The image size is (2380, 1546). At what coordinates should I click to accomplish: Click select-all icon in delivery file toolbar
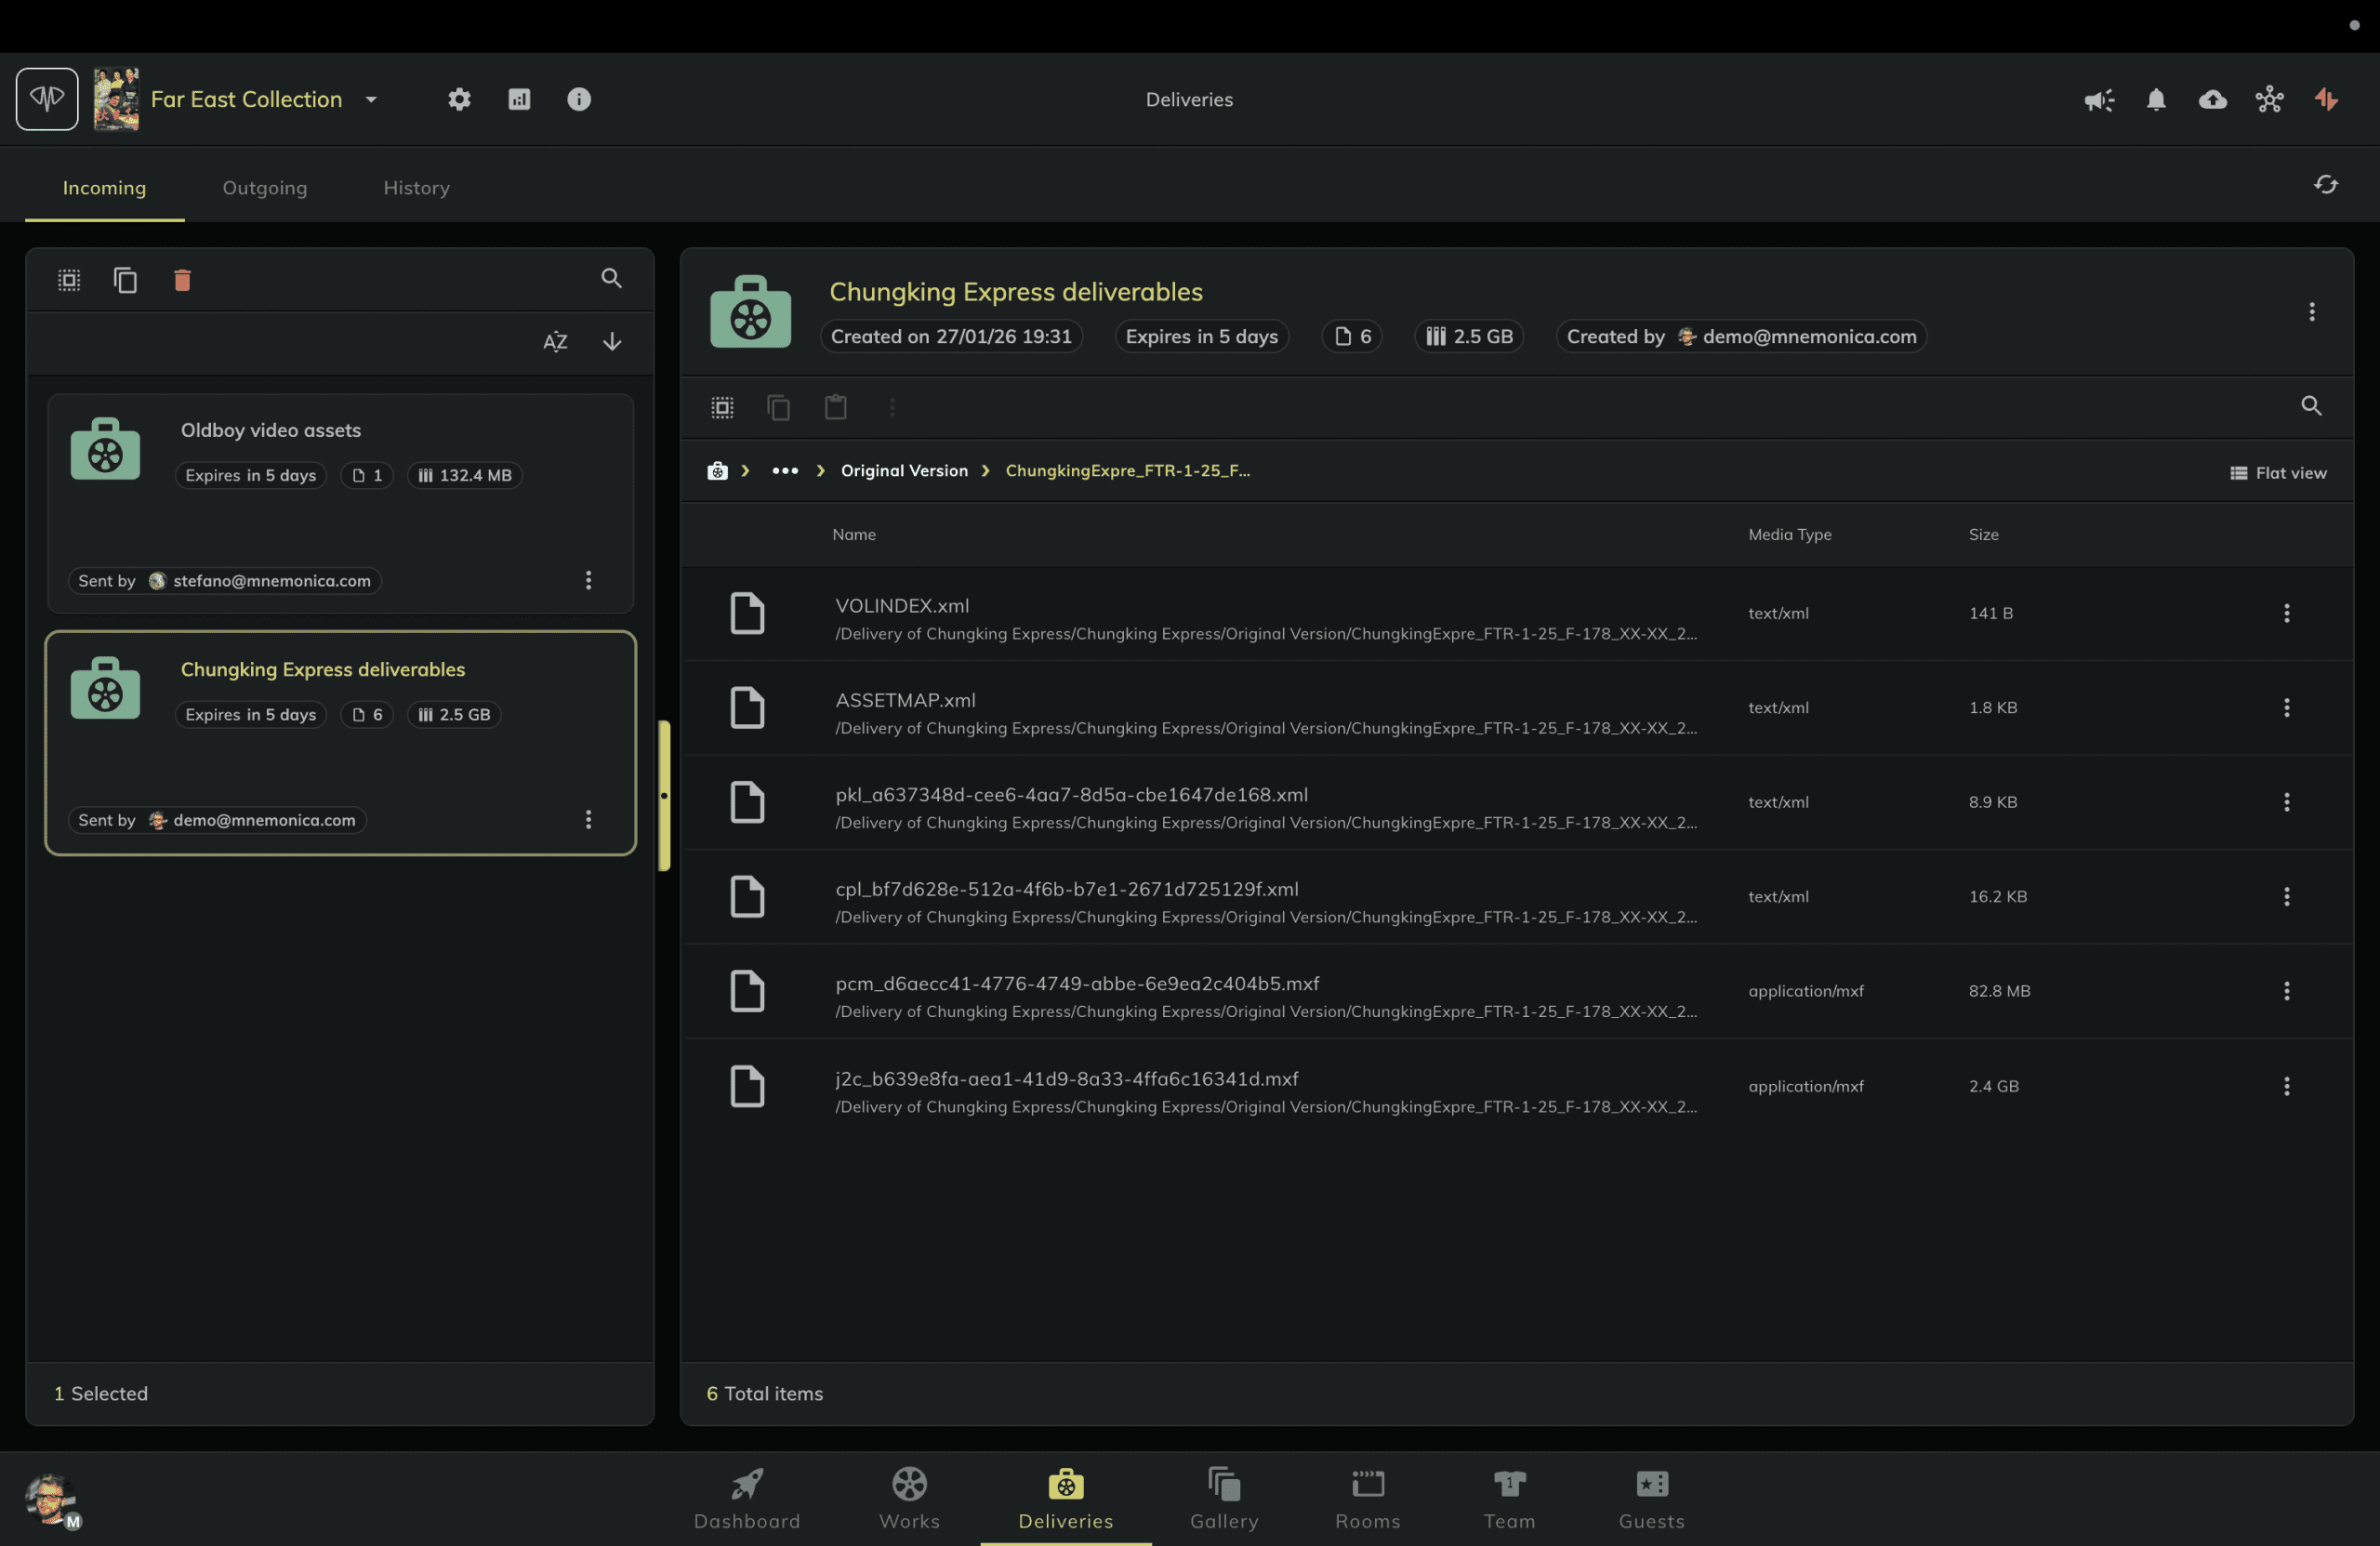(722, 407)
